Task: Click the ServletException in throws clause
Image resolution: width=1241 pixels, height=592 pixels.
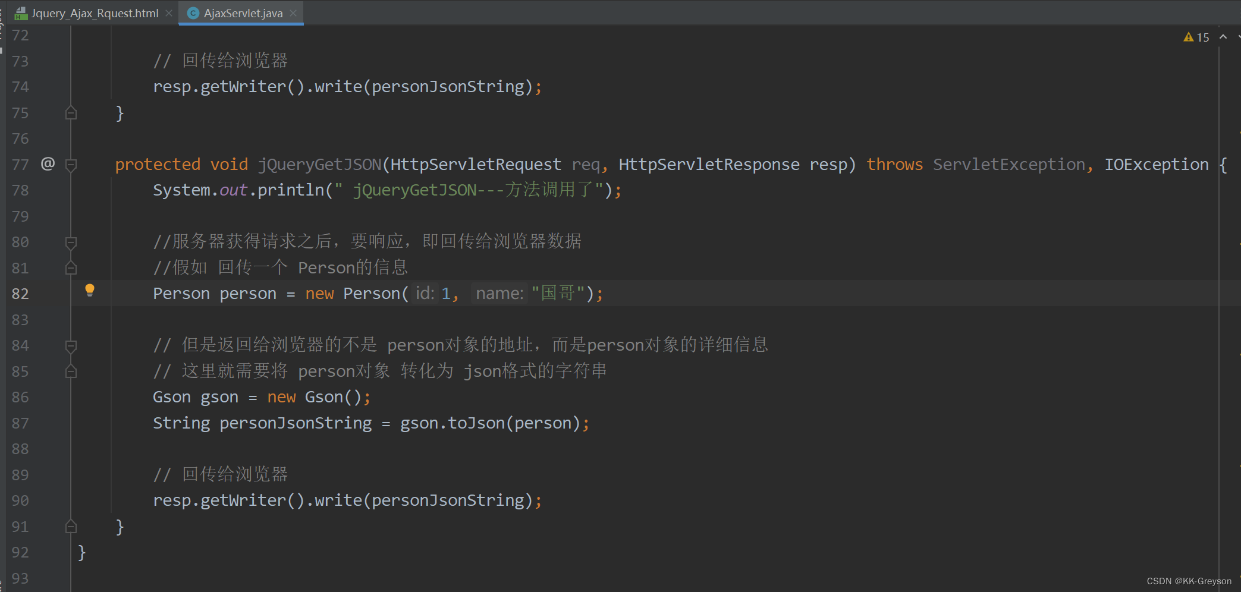Action: point(1008,165)
